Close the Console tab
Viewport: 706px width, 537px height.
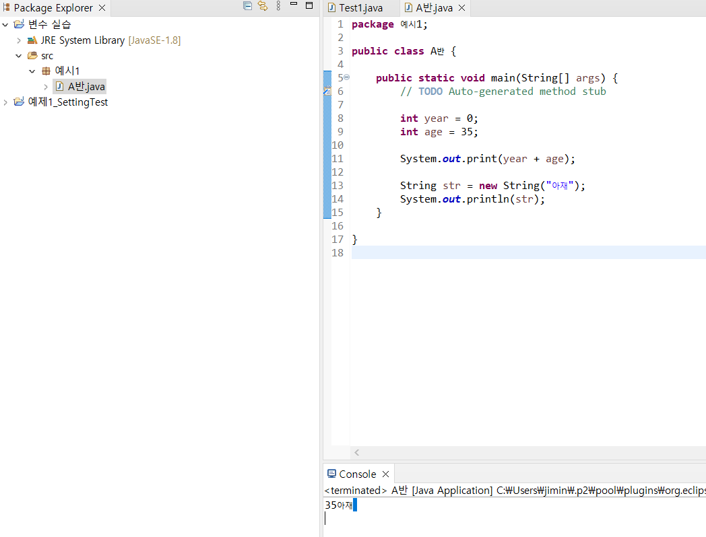385,474
